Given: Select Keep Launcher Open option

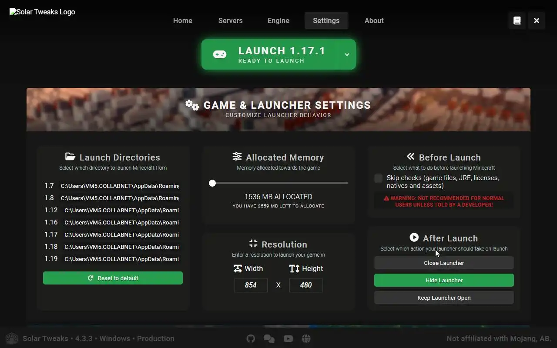Looking at the screenshot, I should (444, 298).
